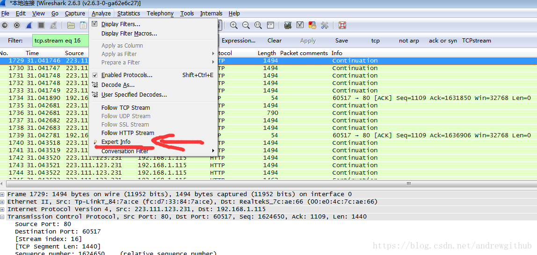Screen dimensions: 537x255
Task: Open the Go menu
Action: tap(55, 14)
